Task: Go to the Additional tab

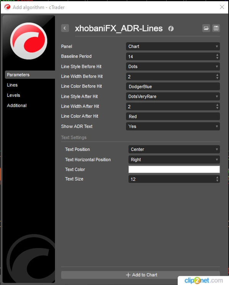Action: [17, 106]
